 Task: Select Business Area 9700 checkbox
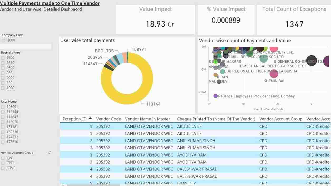tap(3, 58)
